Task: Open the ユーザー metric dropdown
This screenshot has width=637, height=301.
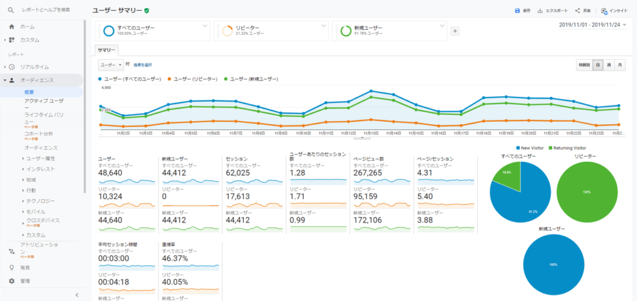Action: click(110, 65)
